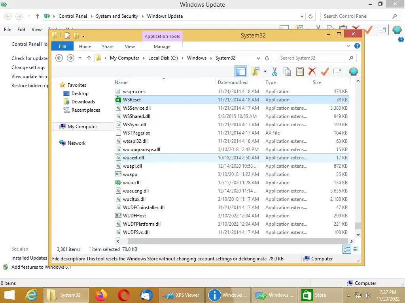
Task: Click the vertical scrollbar thumb in file list
Action: coord(358,226)
